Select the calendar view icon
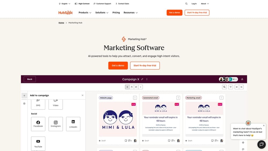 point(132,87)
